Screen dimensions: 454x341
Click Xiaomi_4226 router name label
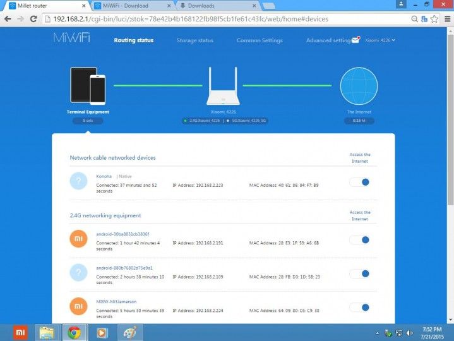[x=224, y=112]
